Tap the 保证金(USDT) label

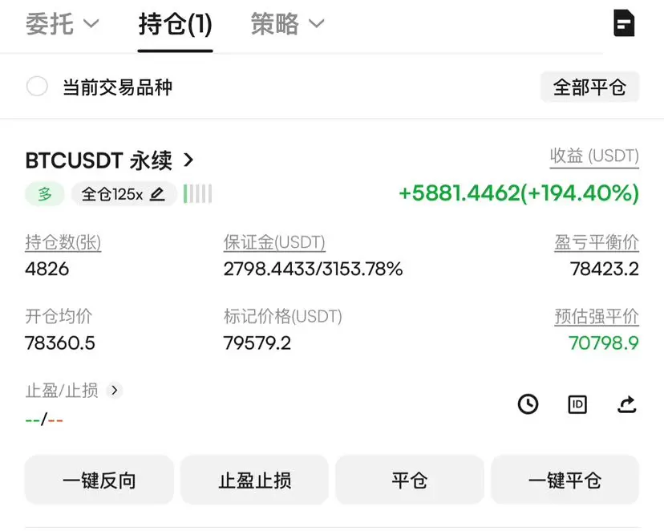(274, 242)
